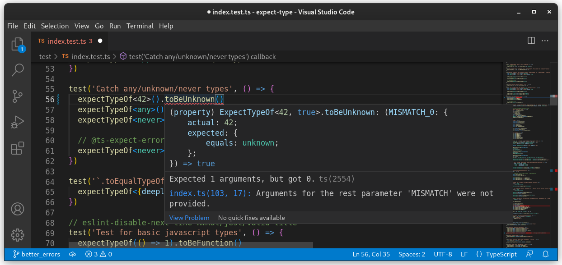Open the Help menu
The height and width of the screenshot is (265, 562).
pos(166,26)
